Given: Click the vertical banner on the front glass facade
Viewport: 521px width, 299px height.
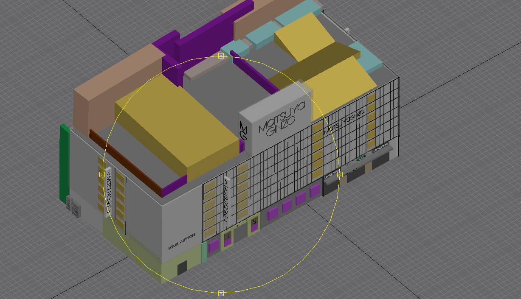Looking at the screenshot, I should pyautogui.click(x=226, y=199).
